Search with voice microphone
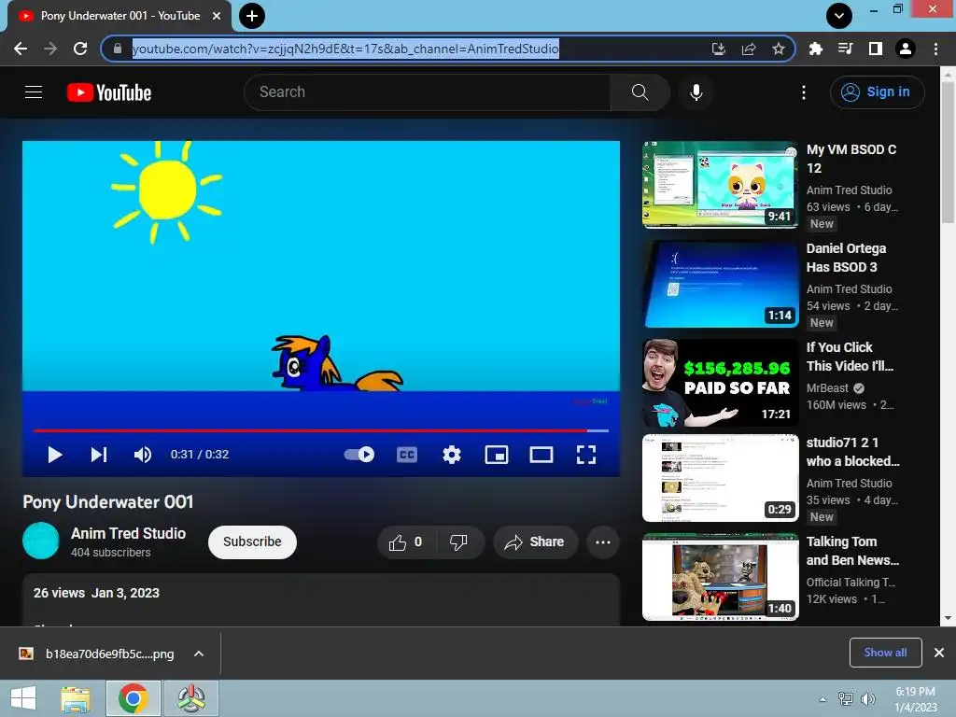This screenshot has width=956, height=717. [x=696, y=92]
